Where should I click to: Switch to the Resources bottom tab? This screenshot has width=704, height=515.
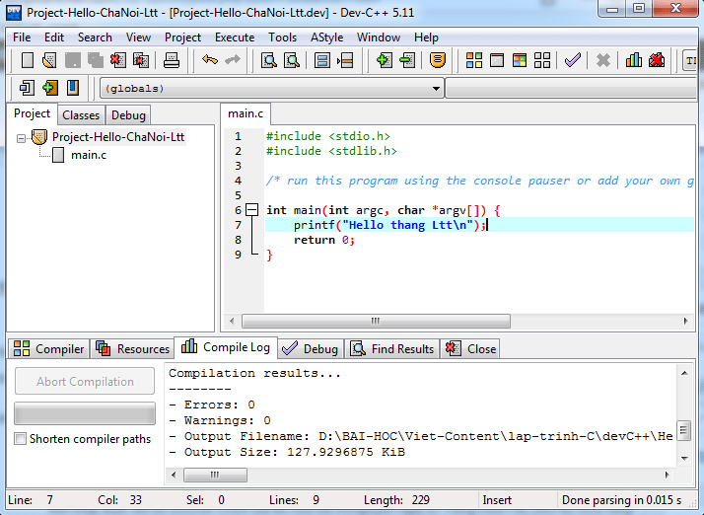pos(132,348)
